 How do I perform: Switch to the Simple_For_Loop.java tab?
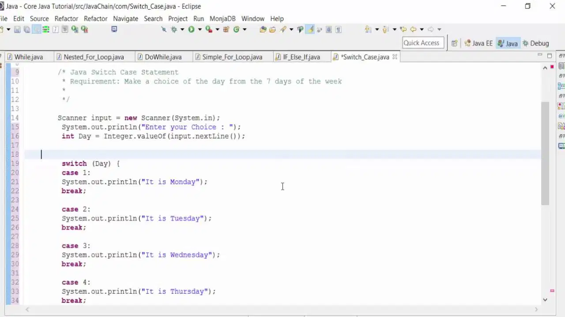pos(232,57)
